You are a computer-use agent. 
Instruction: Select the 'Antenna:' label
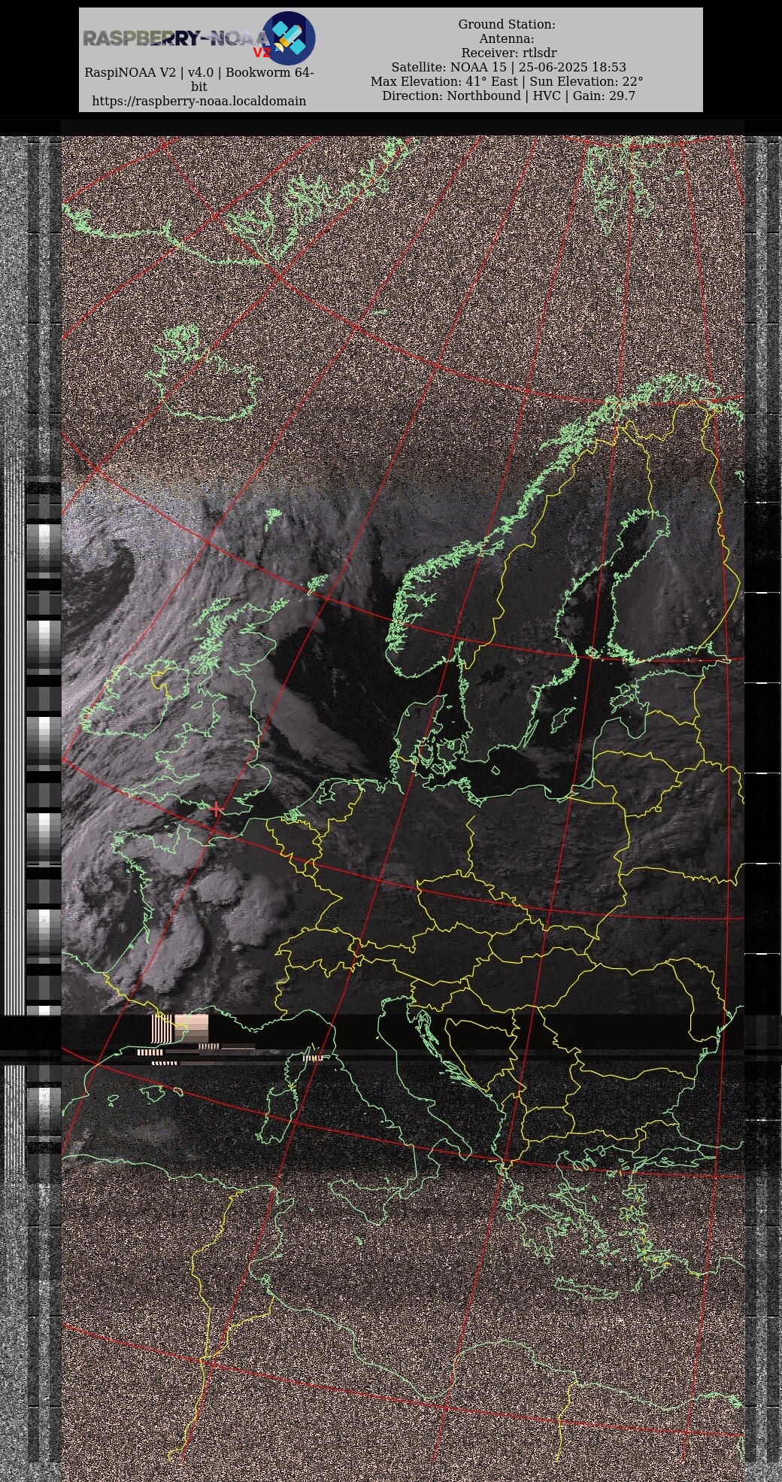pyautogui.click(x=507, y=38)
